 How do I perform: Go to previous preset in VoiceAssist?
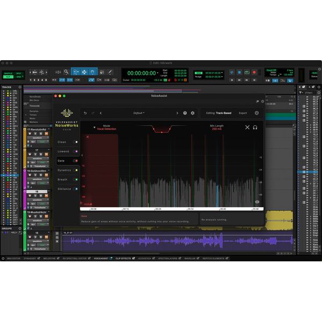tap(101, 113)
